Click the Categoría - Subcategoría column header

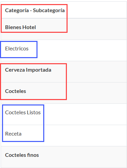coord(35,10)
